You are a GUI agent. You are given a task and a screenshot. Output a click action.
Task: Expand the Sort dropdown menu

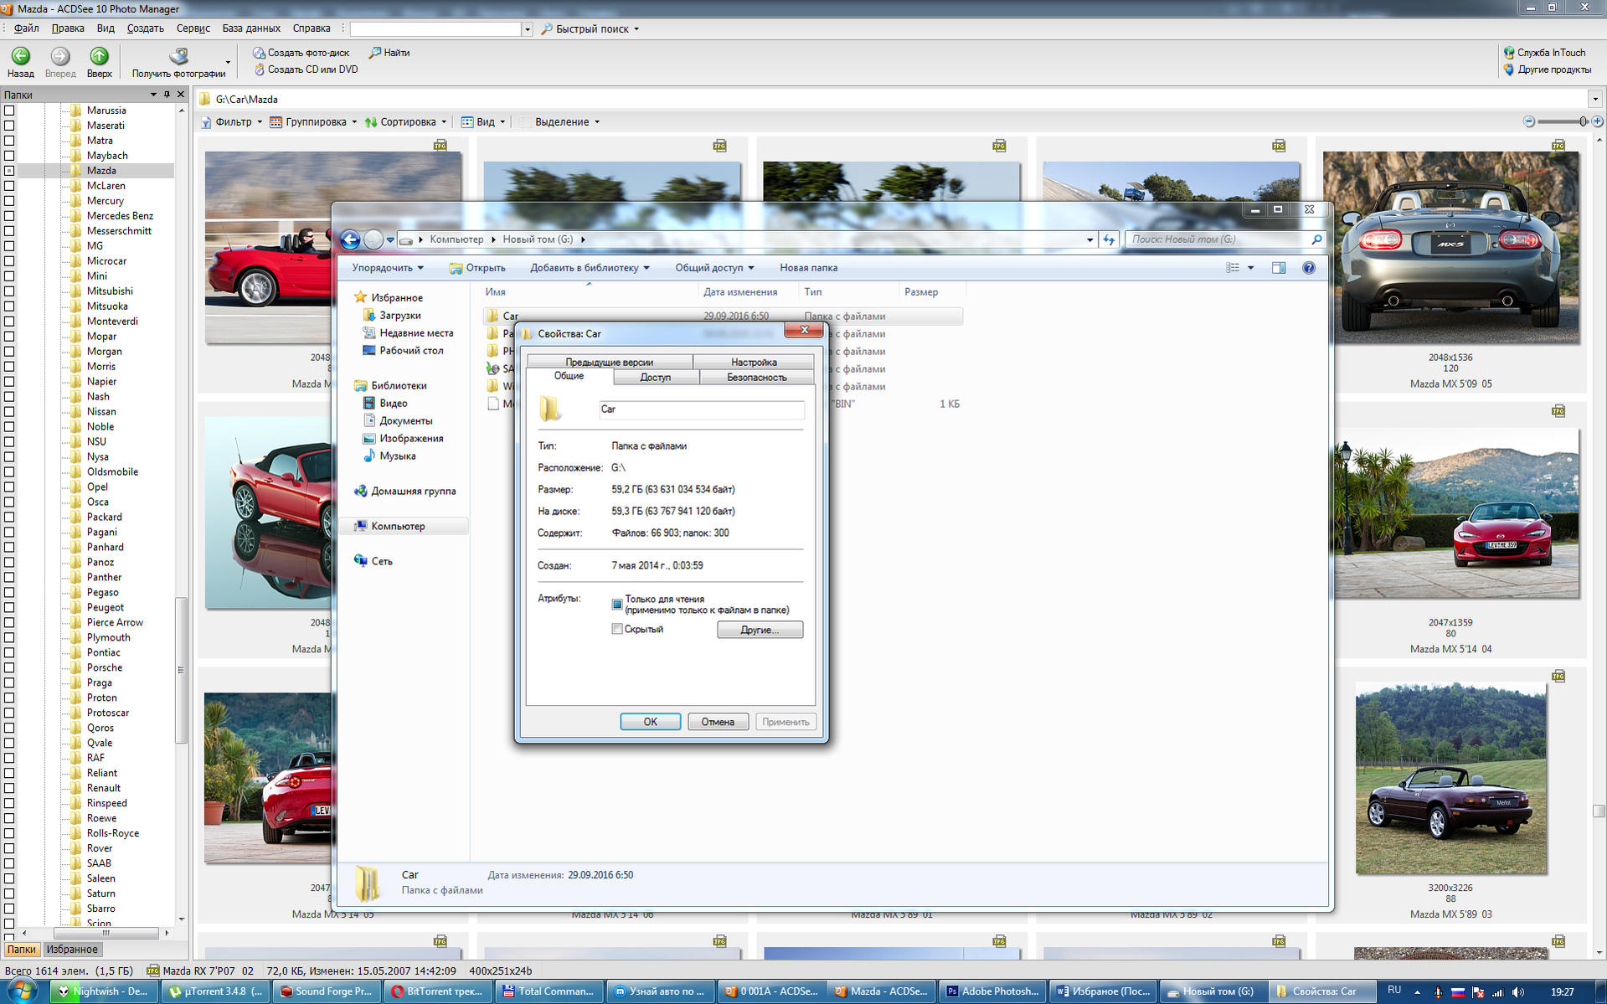[x=406, y=122]
